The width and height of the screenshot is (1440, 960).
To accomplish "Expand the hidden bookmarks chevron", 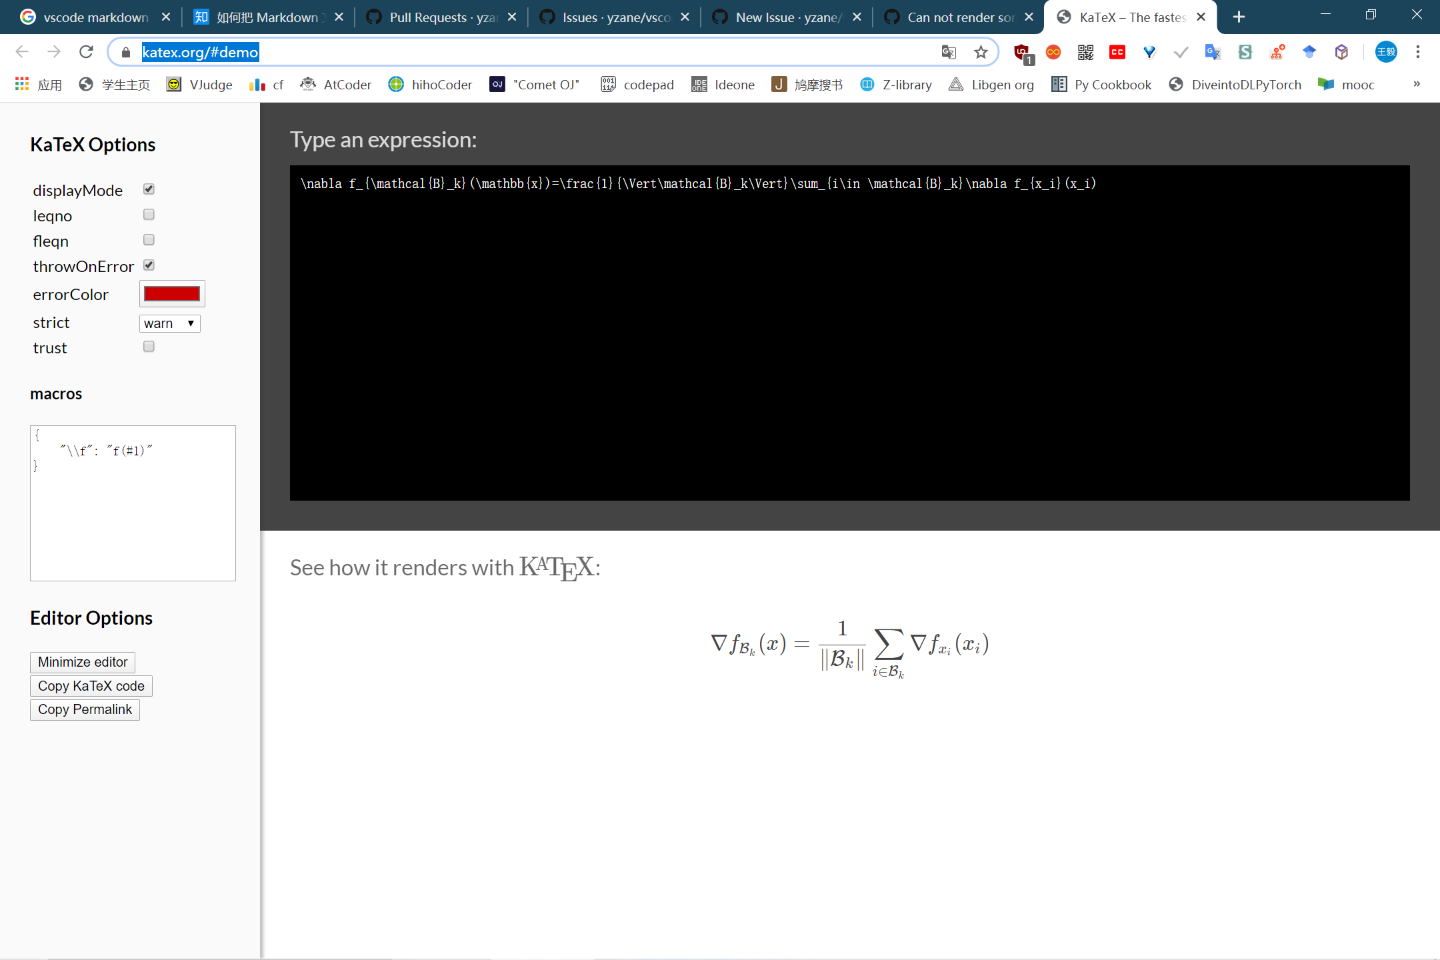I will click(x=1416, y=84).
